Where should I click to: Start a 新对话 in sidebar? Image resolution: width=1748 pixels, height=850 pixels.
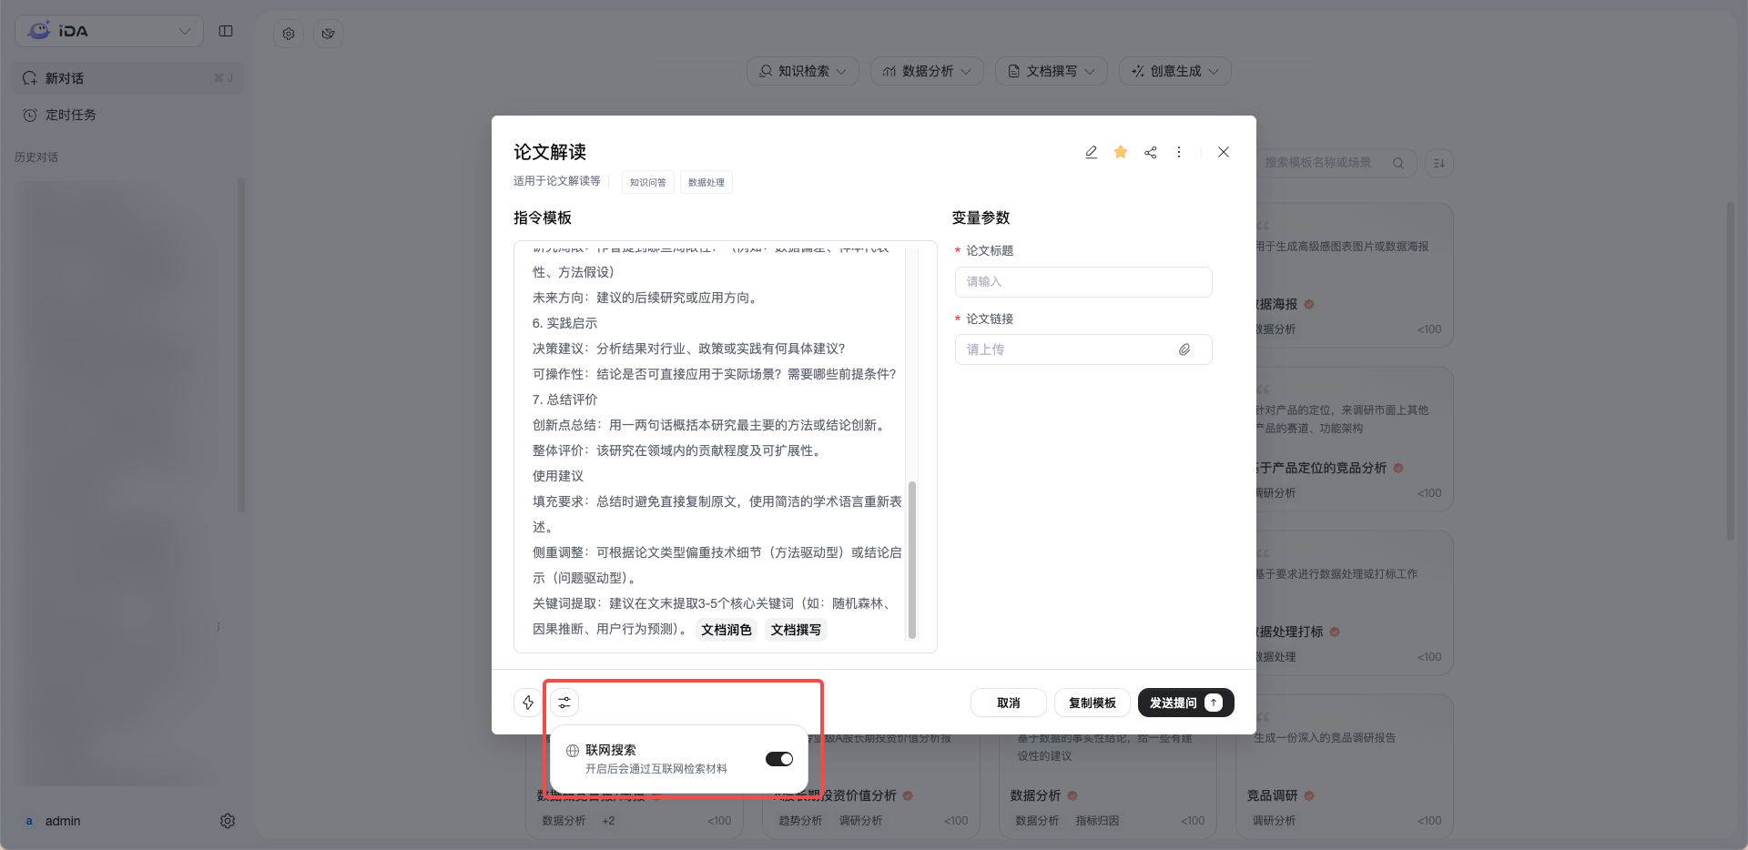click(127, 78)
